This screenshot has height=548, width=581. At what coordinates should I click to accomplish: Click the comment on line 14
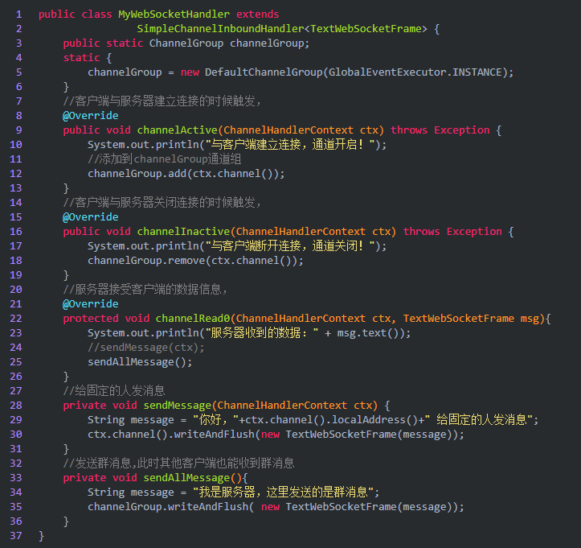pos(162,203)
